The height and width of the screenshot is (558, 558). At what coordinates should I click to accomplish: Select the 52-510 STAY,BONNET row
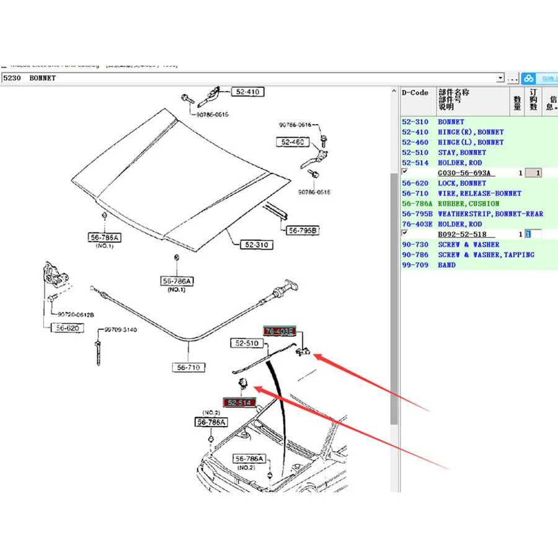point(479,153)
